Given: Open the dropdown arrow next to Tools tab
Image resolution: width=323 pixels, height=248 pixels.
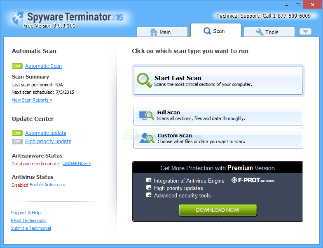Looking at the screenshot, I should [306, 32].
